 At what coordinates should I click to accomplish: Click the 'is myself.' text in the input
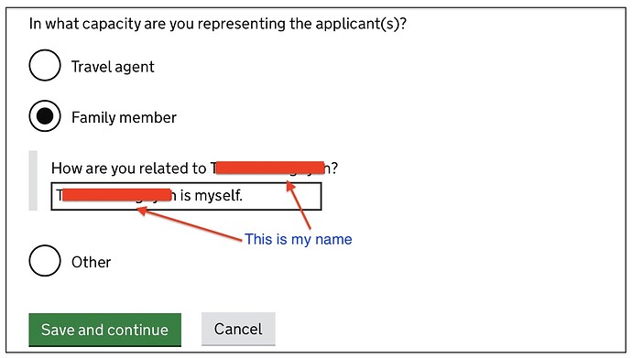212,196
